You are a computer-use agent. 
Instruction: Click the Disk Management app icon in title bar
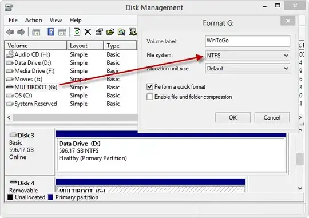tap(9, 7)
